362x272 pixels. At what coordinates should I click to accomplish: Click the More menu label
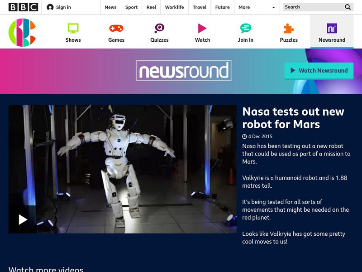(x=244, y=7)
